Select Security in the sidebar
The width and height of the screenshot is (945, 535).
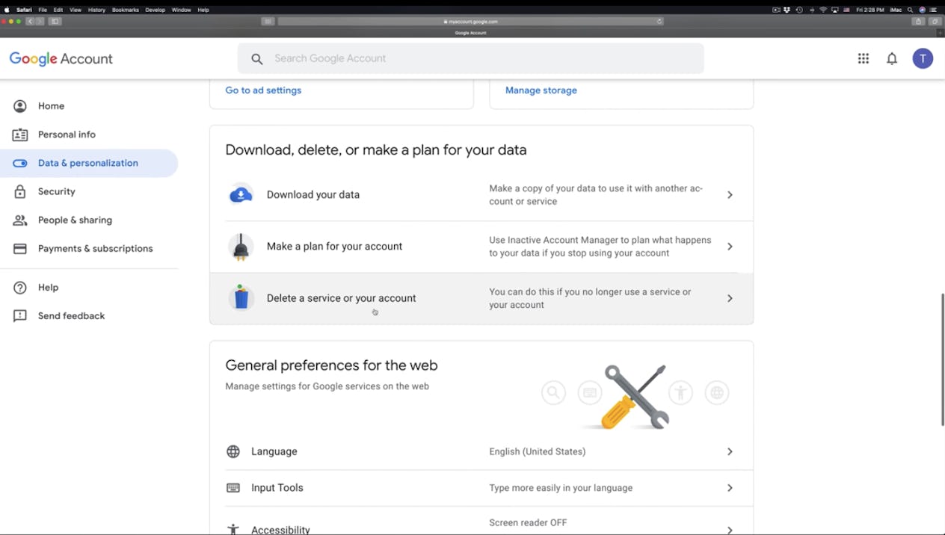57,191
